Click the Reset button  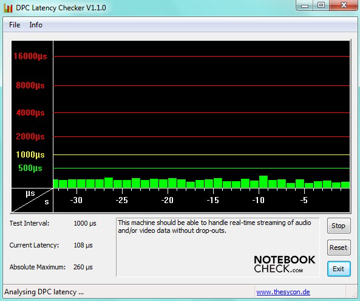point(339,247)
